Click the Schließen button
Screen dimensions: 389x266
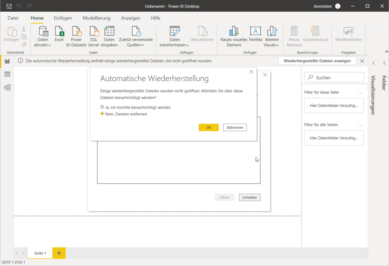(x=250, y=197)
